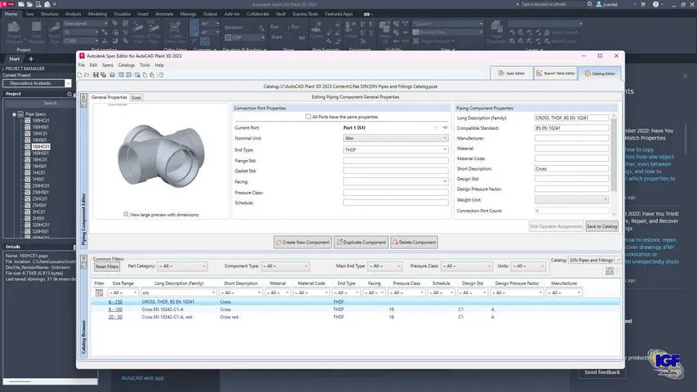Collapse the Piping Component Editor panel chevron

coord(83,96)
